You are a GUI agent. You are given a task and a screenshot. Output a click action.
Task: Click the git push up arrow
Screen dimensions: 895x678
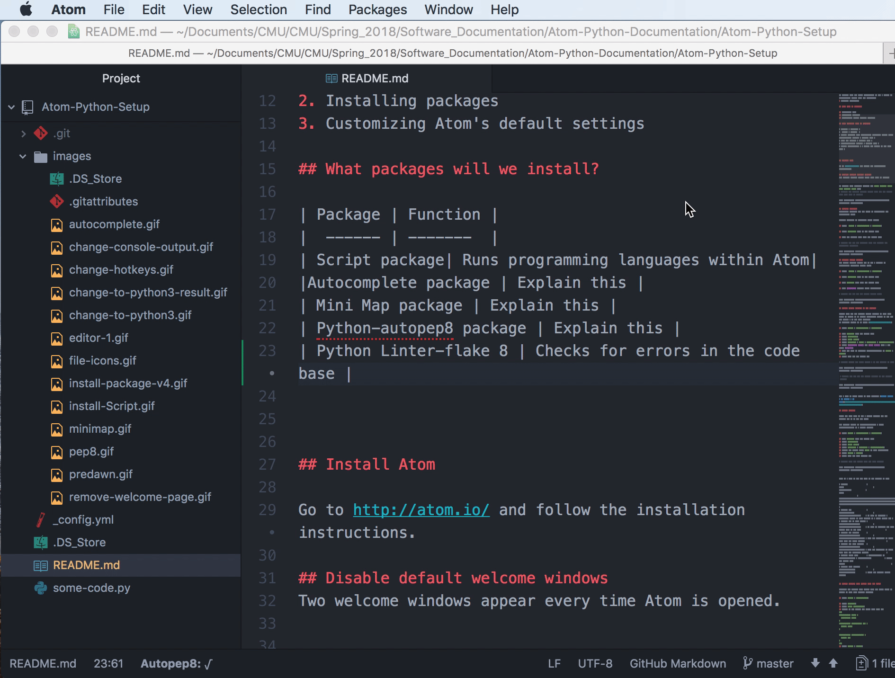pyautogui.click(x=833, y=663)
